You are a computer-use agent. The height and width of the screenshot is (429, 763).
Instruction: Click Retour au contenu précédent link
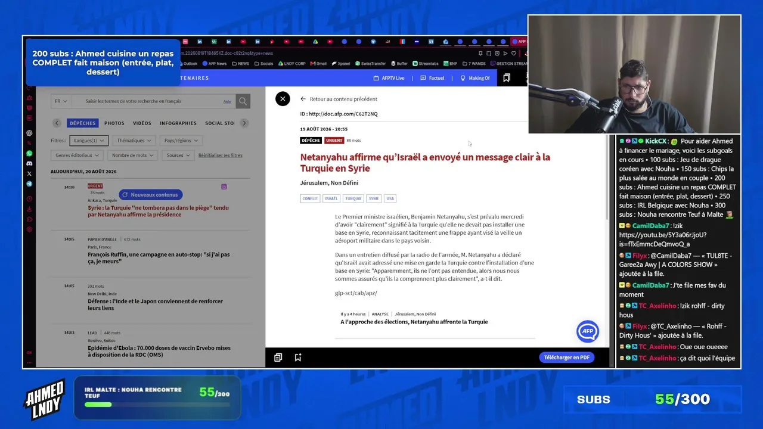click(343, 99)
